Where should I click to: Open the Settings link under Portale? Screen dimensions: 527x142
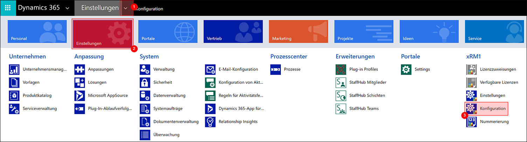422,69
